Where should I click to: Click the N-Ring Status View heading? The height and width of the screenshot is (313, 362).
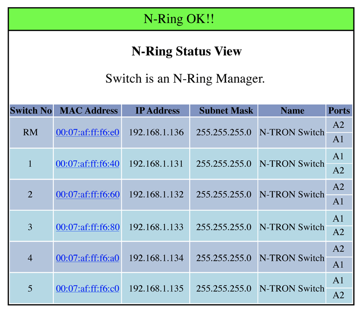[187, 51]
